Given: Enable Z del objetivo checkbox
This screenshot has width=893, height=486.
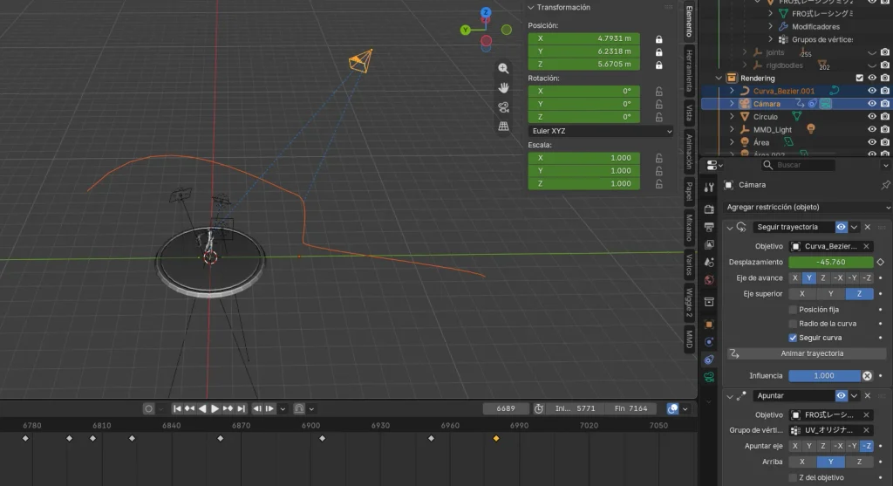Looking at the screenshot, I should (793, 477).
